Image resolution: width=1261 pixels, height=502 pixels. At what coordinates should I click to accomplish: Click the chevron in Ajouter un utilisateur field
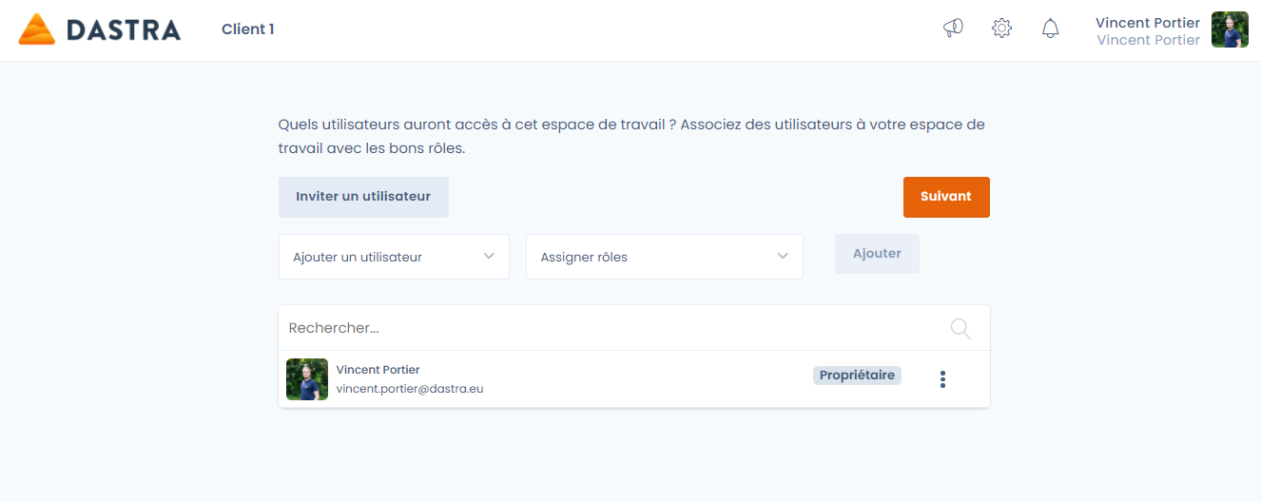(489, 257)
